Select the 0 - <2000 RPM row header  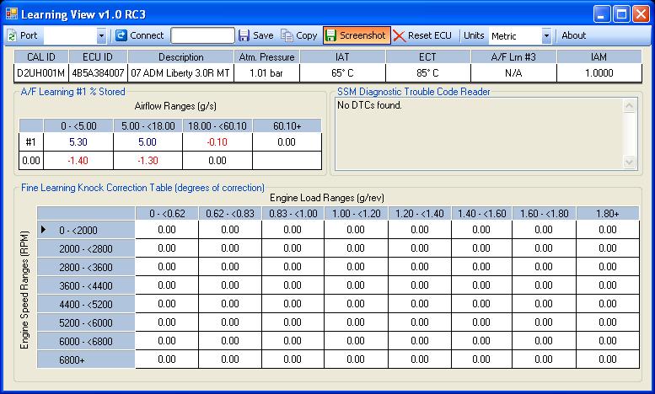[86, 229]
